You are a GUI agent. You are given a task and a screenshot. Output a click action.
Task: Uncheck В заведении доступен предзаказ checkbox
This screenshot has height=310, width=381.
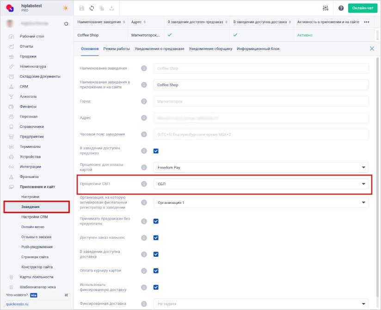[156, 151]
